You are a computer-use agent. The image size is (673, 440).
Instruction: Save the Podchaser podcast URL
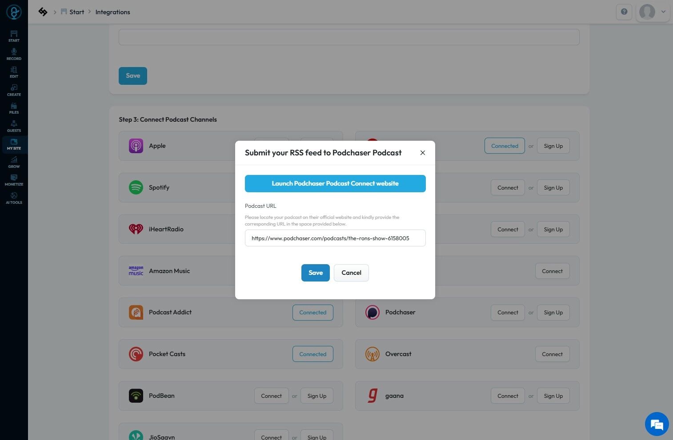(x=316, y=273)
